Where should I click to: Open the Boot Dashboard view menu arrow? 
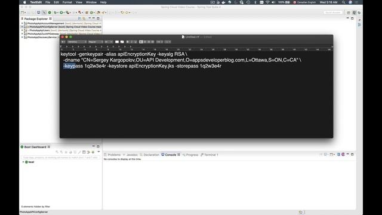pos(98,152)
